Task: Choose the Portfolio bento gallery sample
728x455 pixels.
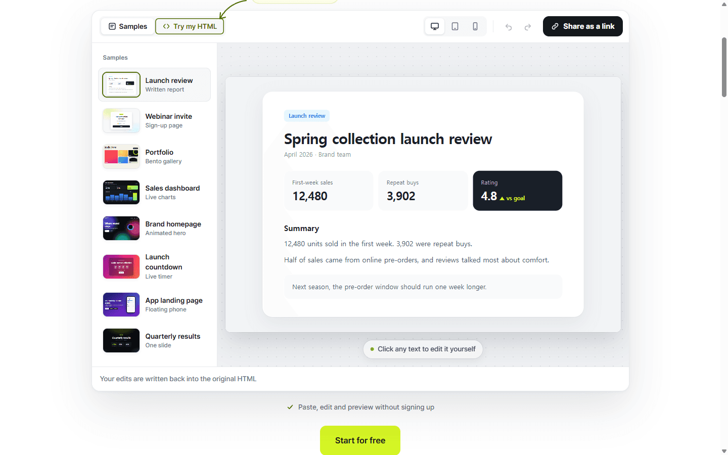Action: [x=154, y=157]
